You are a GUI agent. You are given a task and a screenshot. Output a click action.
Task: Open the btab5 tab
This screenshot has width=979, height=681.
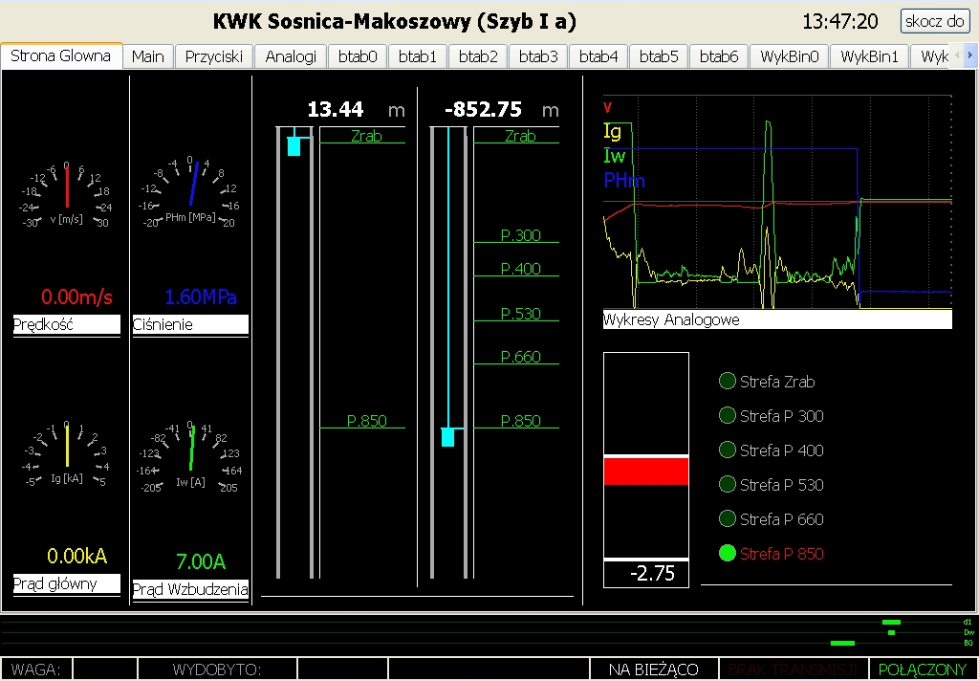click(x=659, y=56)
